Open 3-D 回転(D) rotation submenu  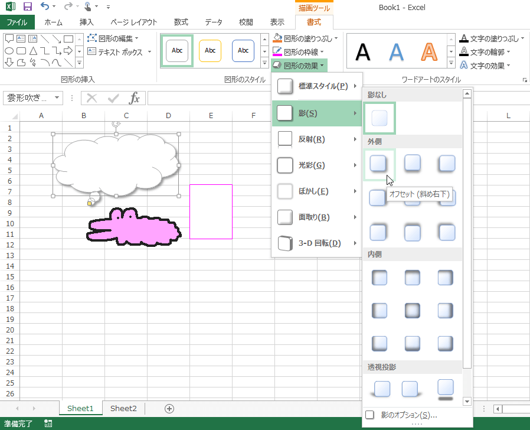pos(317,243)
